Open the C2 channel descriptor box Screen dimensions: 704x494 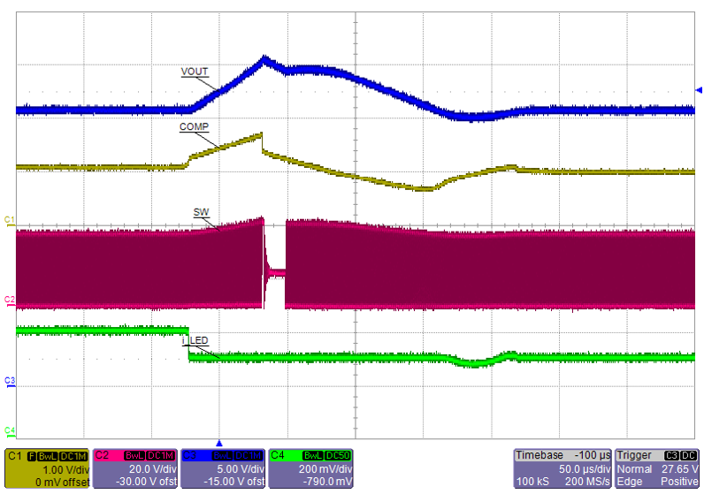(134, 468)
